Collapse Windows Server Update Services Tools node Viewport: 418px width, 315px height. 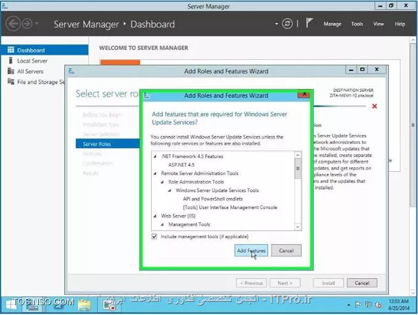pos(170,190)
